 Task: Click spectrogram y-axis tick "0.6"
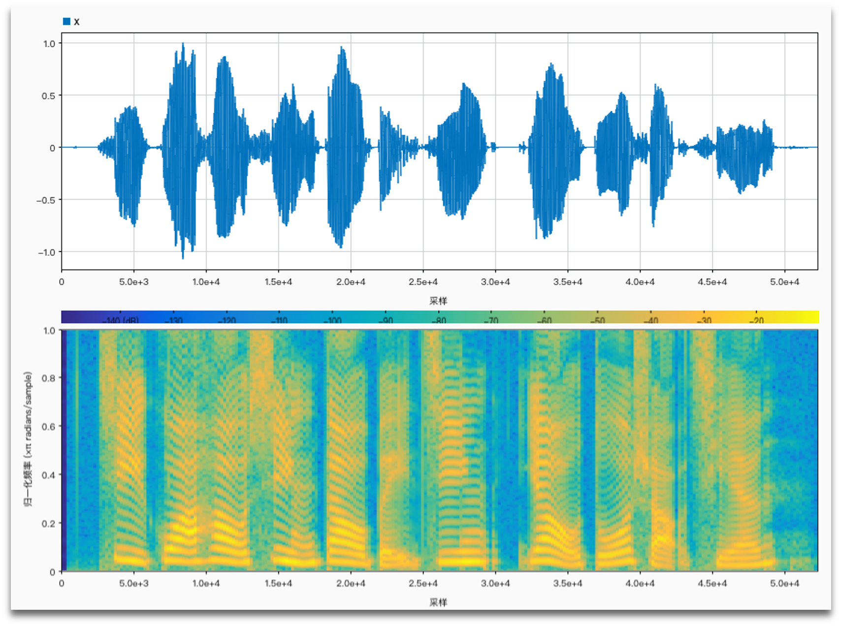point(48,426)
